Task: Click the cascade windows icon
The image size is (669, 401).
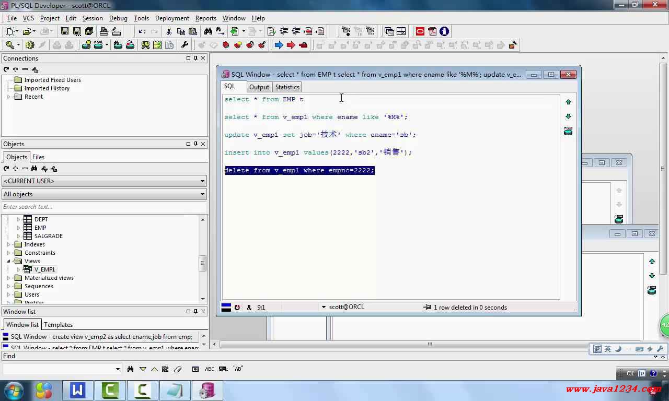Action: (389, 31)
